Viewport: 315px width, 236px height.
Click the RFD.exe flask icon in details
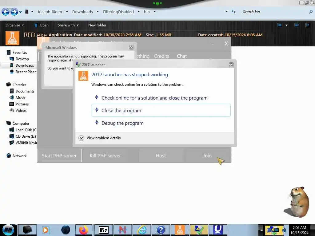(12, 38)
